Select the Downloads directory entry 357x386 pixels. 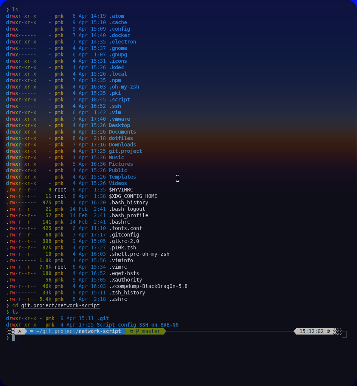point(122,145)
